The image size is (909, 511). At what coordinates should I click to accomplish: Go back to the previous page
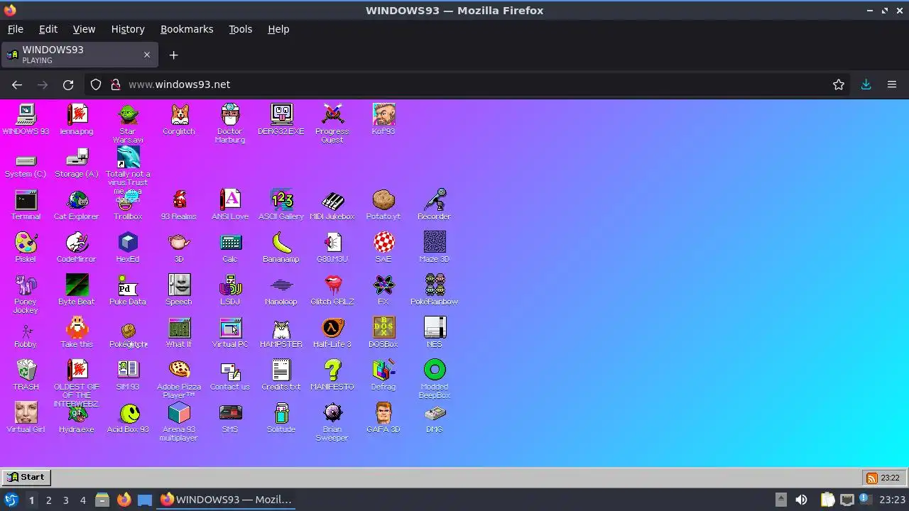[17, 84]
